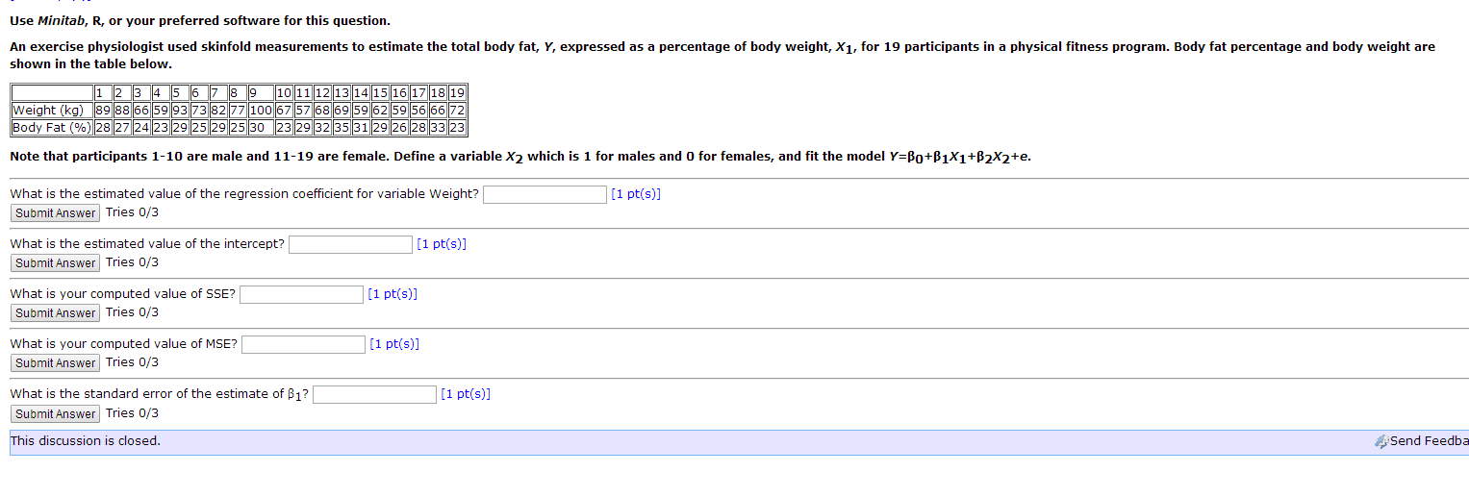
Task: Open the Send Feedback link text
Action: [x=1430, y=441]
